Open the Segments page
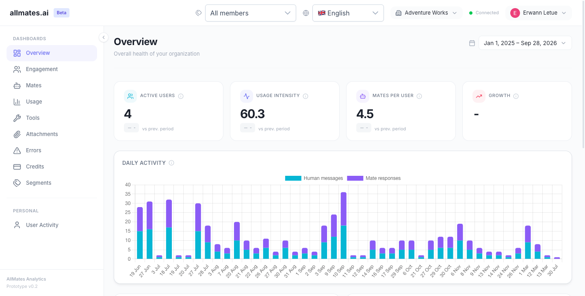The height and width of the screenshot is (296, 585). 52,183
